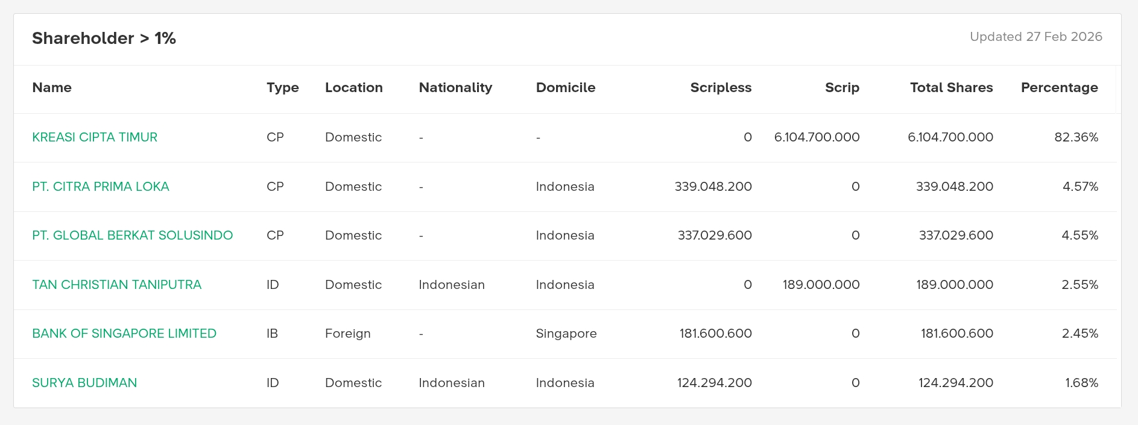Click Domestic location in KREASI CIPTA row
Image resolution: width=1138 pixels, height=425 pixels.
tap(353, 137)
